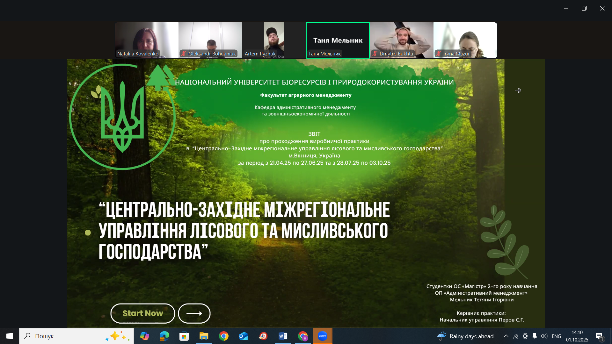Viewport: 612px width, 344px height.
Task: Toggle the volume speaker icon
Action: tap(544, 336)
